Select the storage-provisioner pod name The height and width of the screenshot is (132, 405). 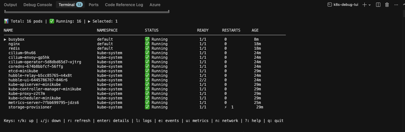(x=30, y=107)
